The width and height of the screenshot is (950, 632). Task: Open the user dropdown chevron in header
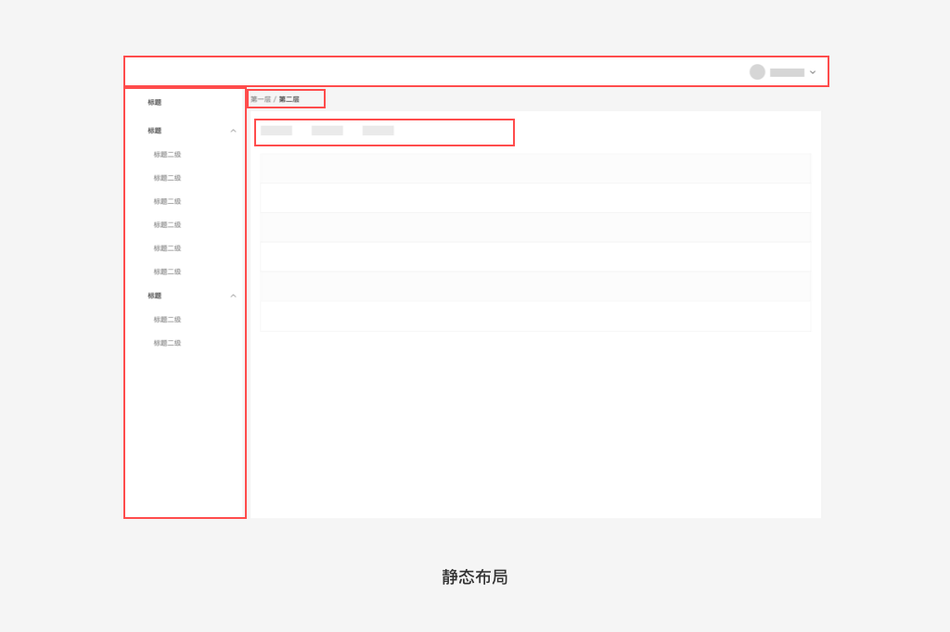[x=813, y=72]
